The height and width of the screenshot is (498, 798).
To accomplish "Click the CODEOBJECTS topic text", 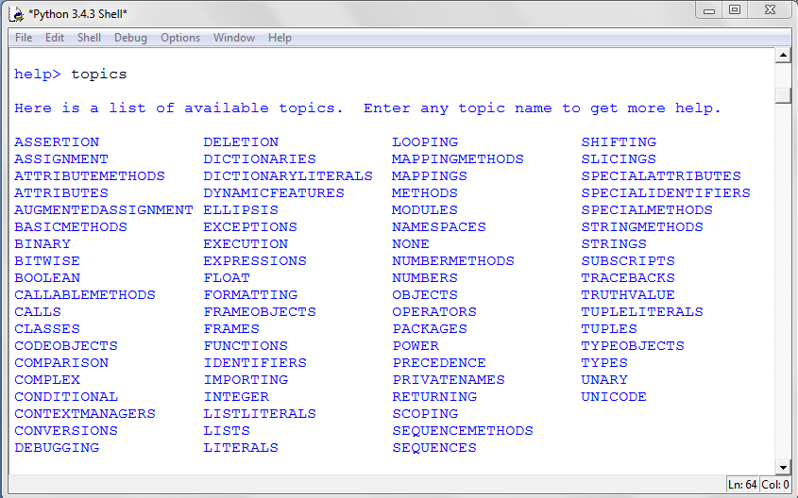I will point(66,345).
